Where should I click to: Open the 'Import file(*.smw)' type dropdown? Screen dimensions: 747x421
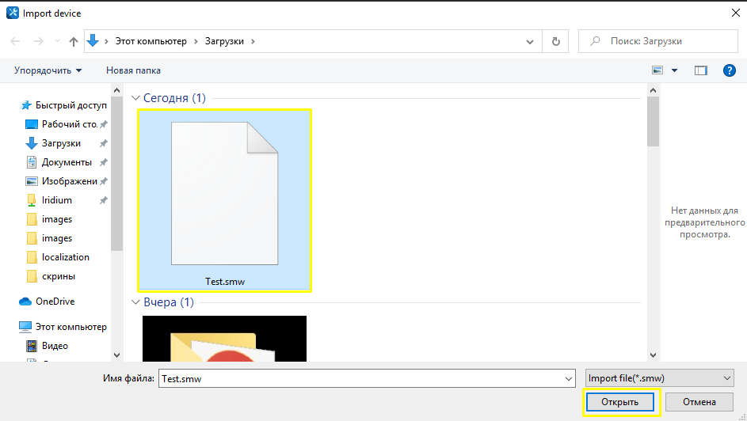[x=659, y=378]
